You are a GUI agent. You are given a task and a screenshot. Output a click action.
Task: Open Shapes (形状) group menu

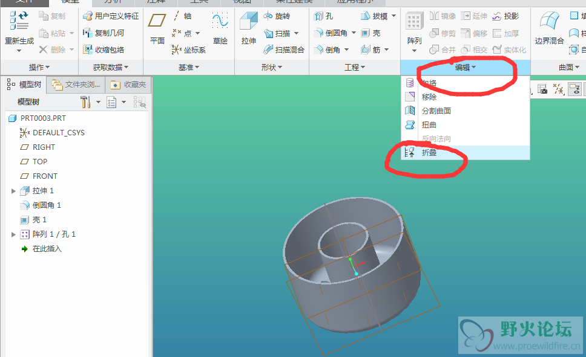pos(272,67)
